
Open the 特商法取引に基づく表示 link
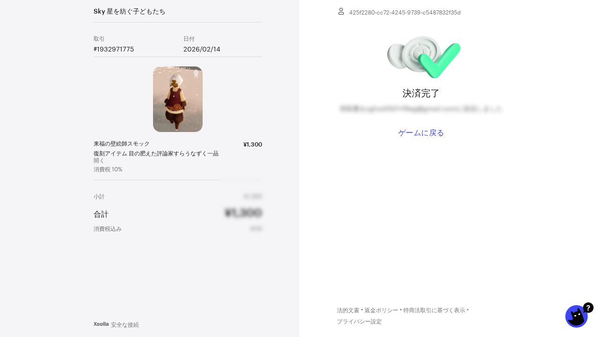[434, 310]
